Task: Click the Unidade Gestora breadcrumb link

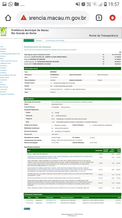Action: 56,50
